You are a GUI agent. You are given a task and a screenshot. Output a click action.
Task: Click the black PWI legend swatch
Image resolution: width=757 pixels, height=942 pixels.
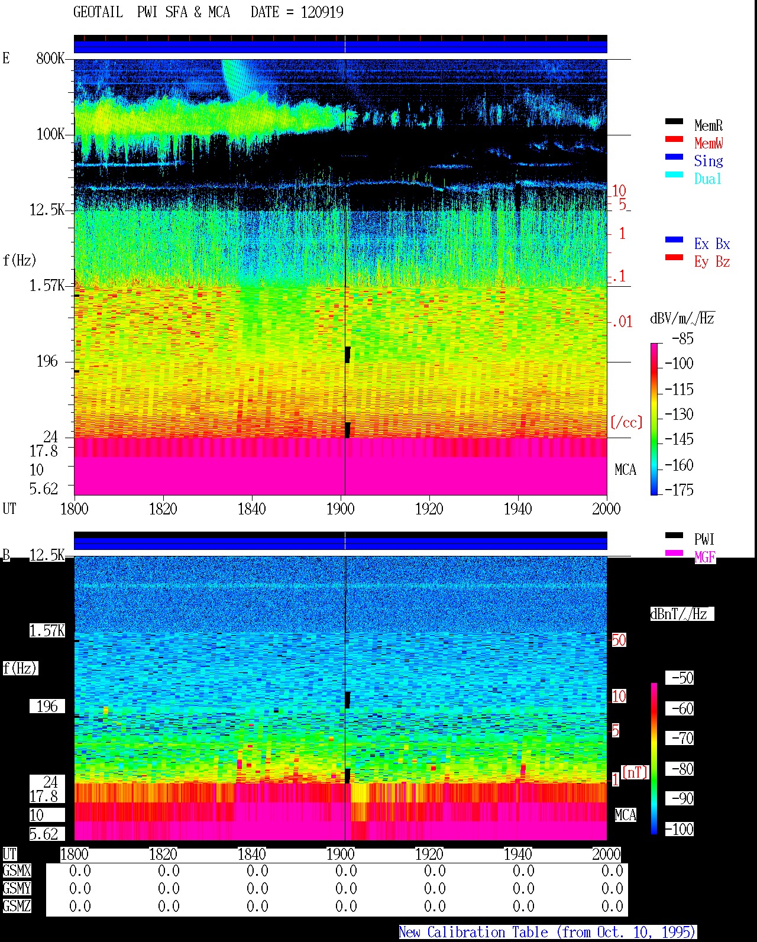[x=674, y=536]
